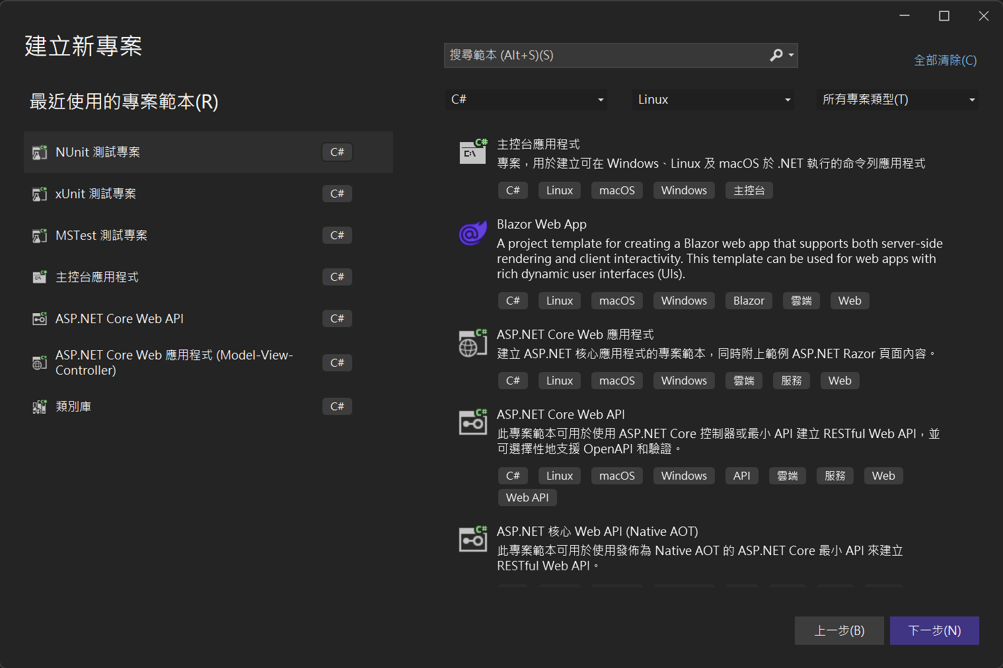Open the C# language filter dropdown

pyautogui.click(x=527, y=100)
